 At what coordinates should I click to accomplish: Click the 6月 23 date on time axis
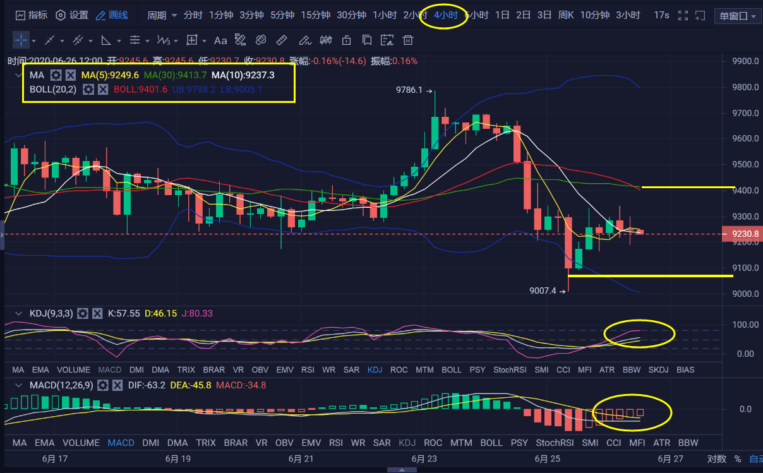424,459
